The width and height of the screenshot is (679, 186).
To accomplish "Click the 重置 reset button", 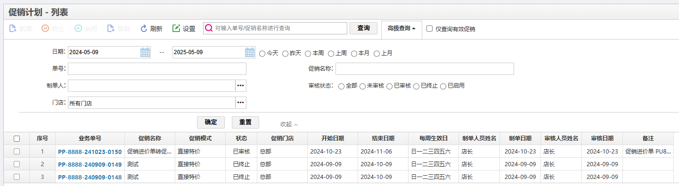I will [245, 122].
